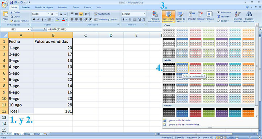The image size is (262, 139).
Task: Expand the General number format dropdown
Action: [144, 14]
